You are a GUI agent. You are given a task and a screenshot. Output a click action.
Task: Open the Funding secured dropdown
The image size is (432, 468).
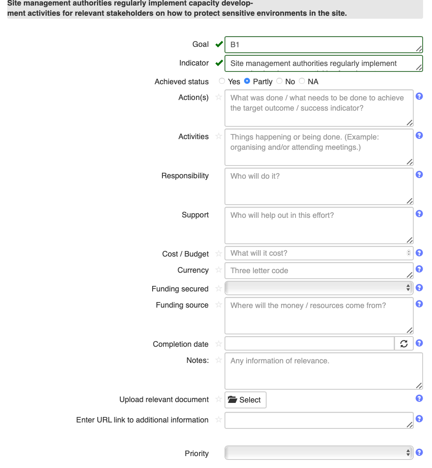[x=318, y=288]
